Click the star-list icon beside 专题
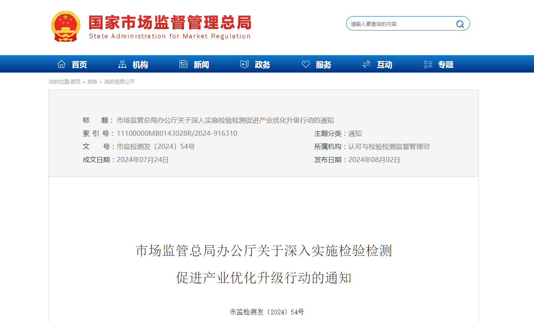The height and width of the screenshot is (322, 534). [x=428, y=64]
